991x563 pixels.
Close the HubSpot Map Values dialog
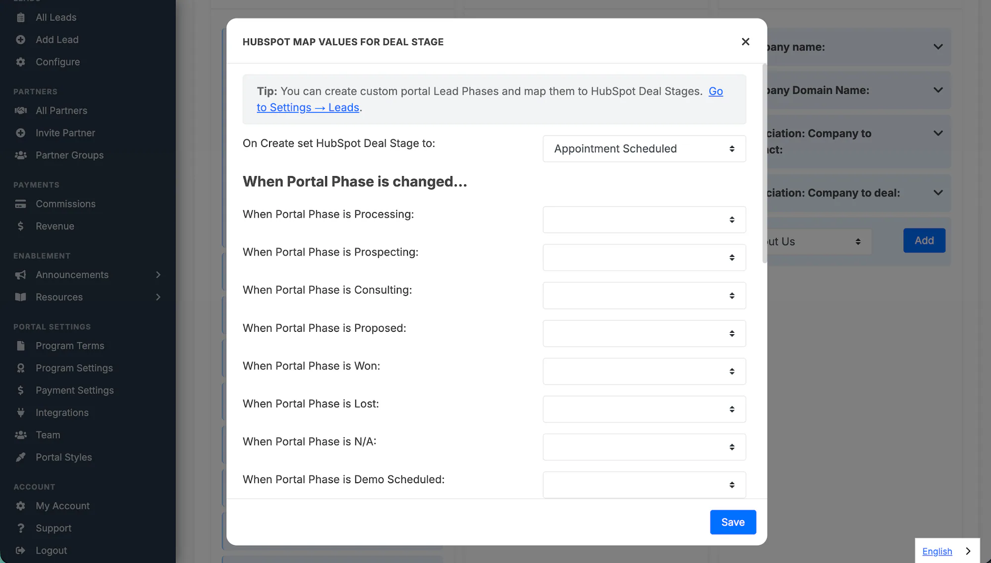[745, 42]
